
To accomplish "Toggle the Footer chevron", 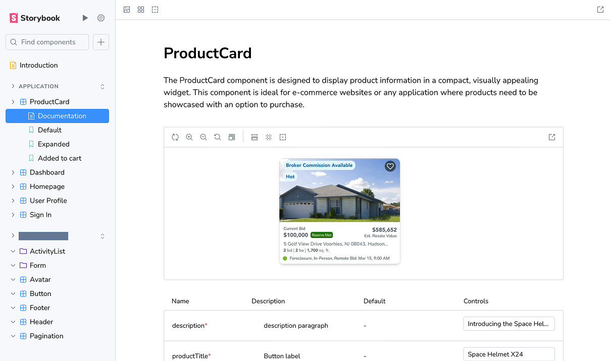I will pyautogui.click(x=13, y=308).
